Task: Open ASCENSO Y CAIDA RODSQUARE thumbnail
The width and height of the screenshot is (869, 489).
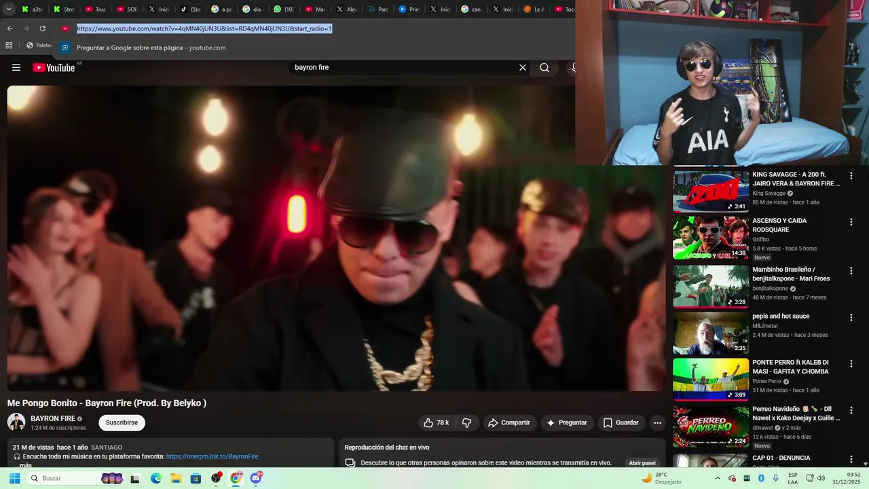Action: tap(711, 238)
